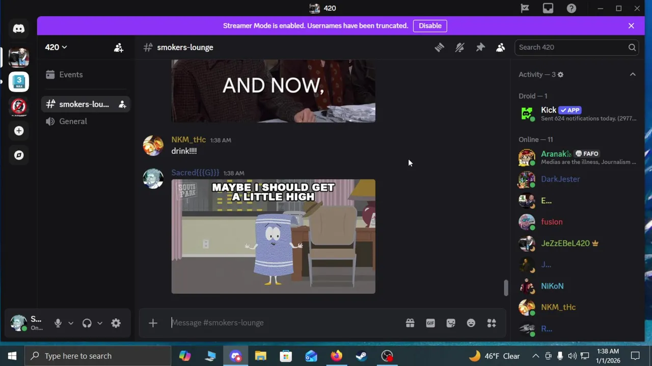Expand headphone output options arrow
Viewport: 652px width, 366px height.
point(100,323)
